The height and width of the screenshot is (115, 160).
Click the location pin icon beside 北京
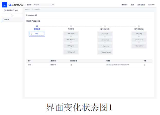coord(35,5)
